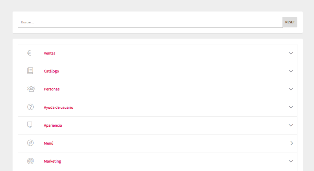
Task: Expand the Ventas section chevron
Action: tap(291, 53)
